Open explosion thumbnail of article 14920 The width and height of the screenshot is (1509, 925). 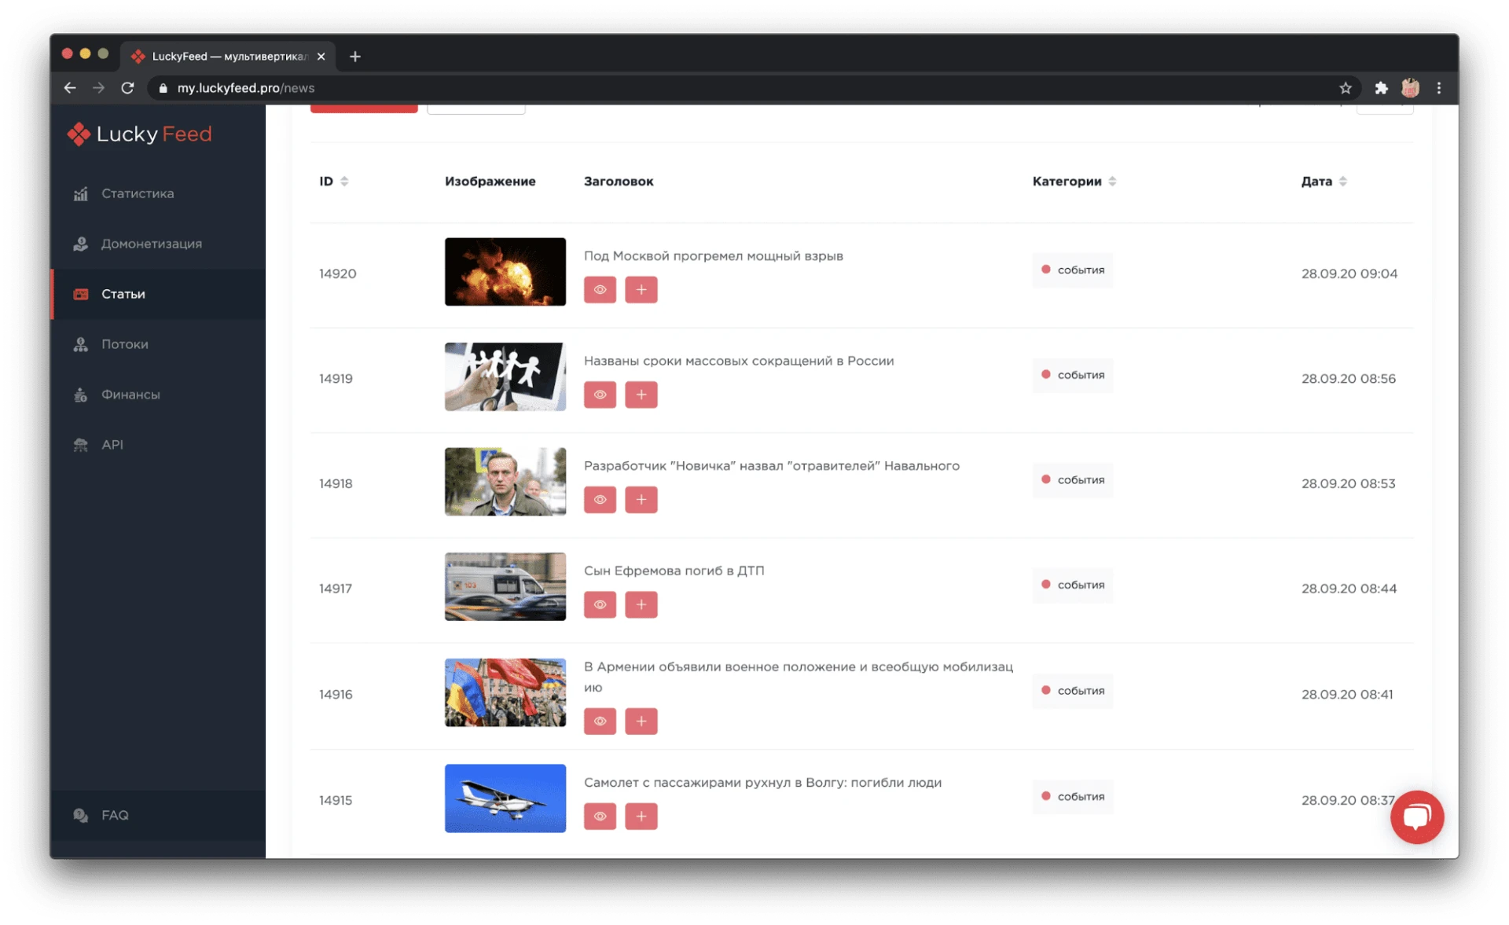pyautogui.click(x=505, y=272)
